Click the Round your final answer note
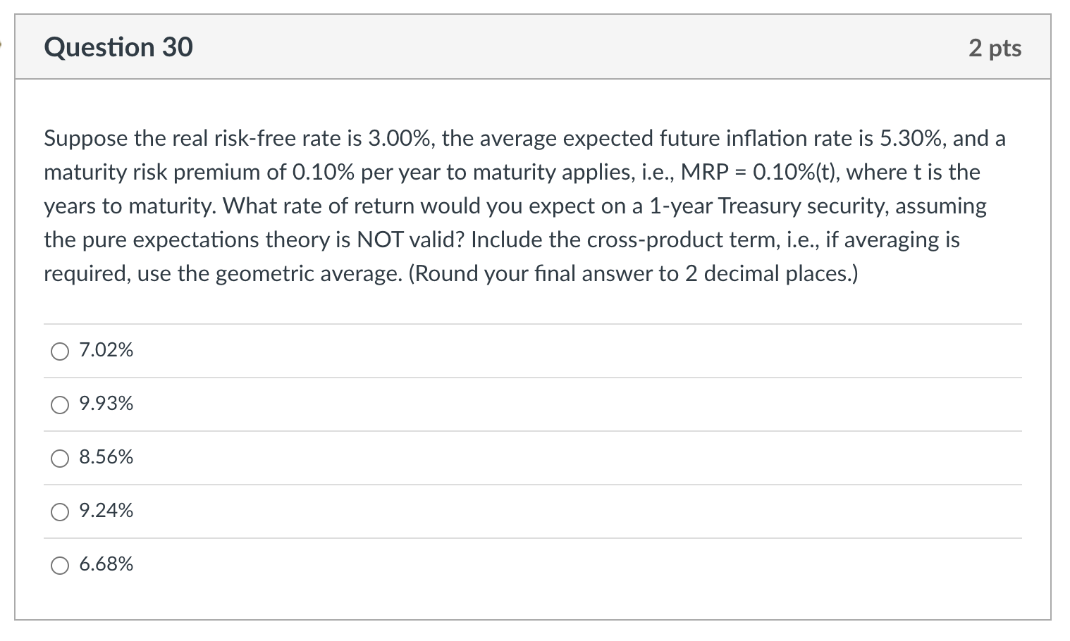The height and width of the screenshot is (641, 1070). pos(634,274)
